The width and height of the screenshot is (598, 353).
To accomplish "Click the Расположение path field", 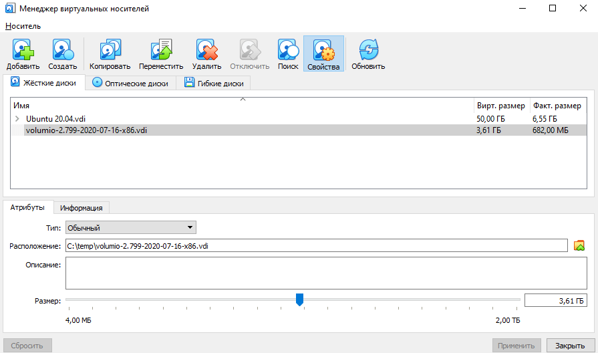I will click(317, 246).
